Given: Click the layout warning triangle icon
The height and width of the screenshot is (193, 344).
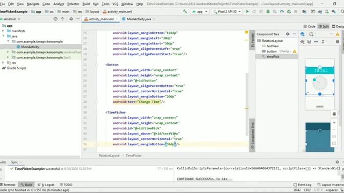Looking at the screenshot, I should pyautogui.click(x=338, y=34).
